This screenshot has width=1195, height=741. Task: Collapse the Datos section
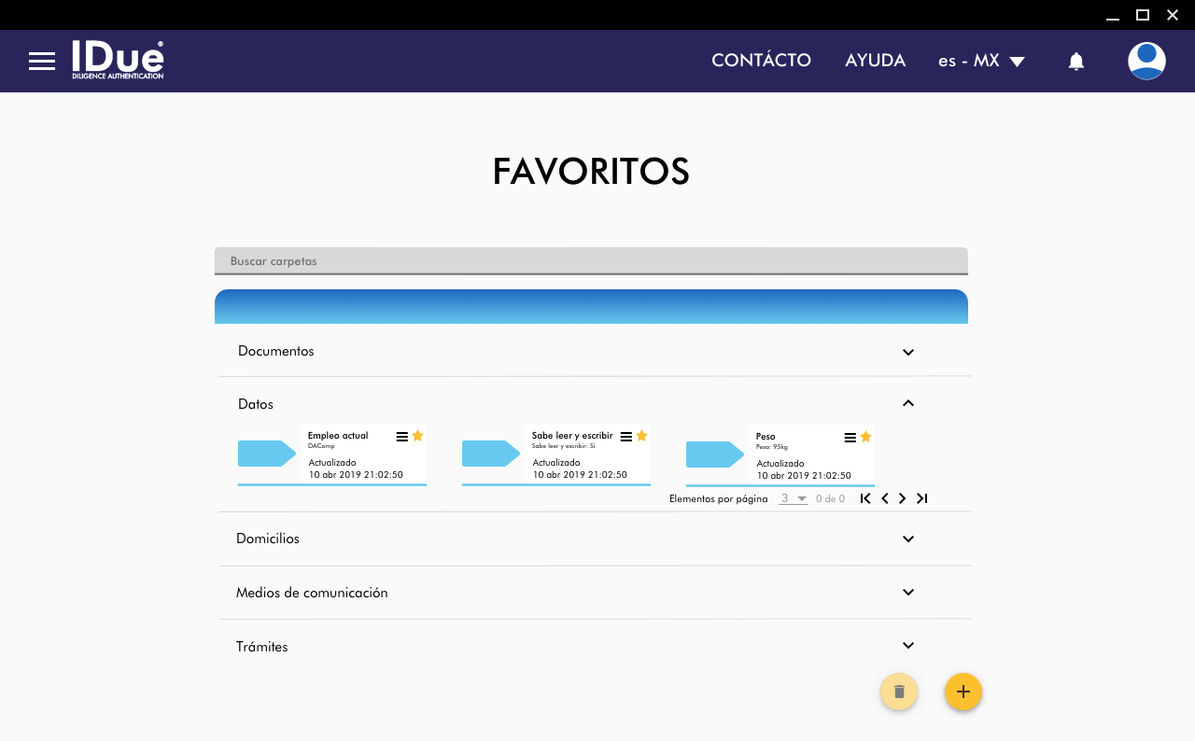point(907,403)
